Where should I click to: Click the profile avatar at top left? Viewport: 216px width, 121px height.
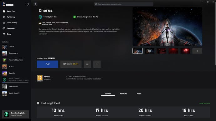(4, 4)
